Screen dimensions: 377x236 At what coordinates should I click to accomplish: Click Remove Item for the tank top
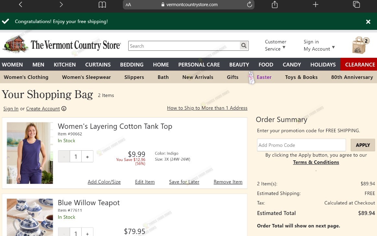(228, 182)
